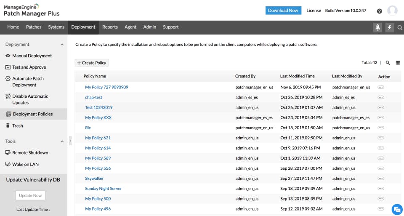Open policy My Policy 727 9090909
Viewport: 404px width, 216px height.
coord(106,87)
